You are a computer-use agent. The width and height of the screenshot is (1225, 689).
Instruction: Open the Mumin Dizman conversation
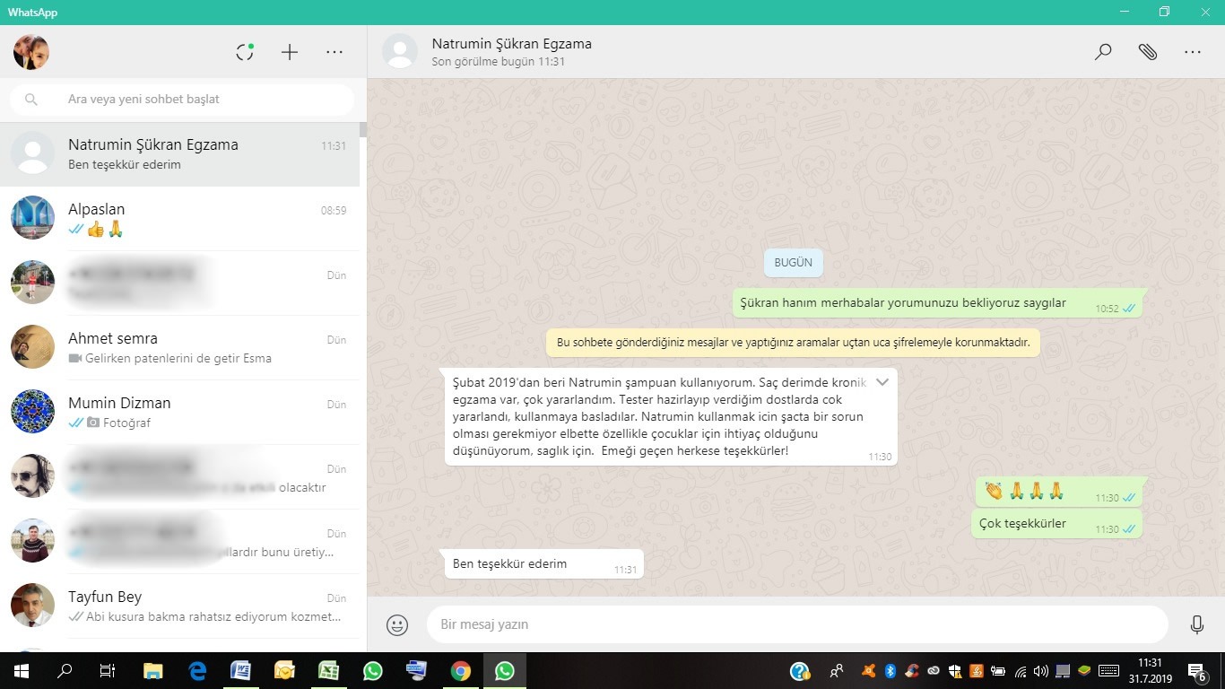(179, 413)
